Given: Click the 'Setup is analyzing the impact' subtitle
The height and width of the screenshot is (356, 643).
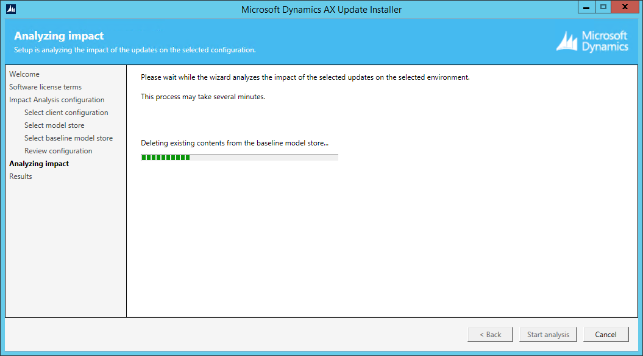Looking at the screenshot, I should [x=135, y=50].
